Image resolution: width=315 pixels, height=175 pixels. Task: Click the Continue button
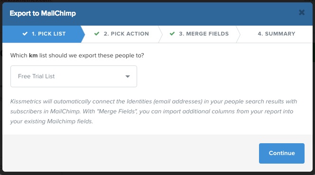[282, 153]
